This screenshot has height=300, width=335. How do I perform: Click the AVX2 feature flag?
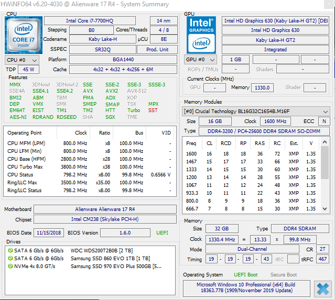click(112, 91)
